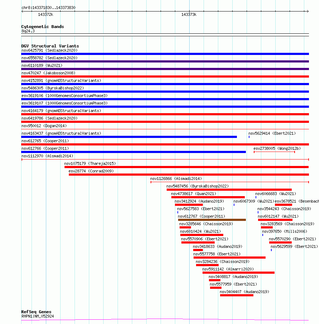Open the nsv470247 (Jakobsson2008) variant
This screenshot has width=319, height=324.
click(48, 73)
